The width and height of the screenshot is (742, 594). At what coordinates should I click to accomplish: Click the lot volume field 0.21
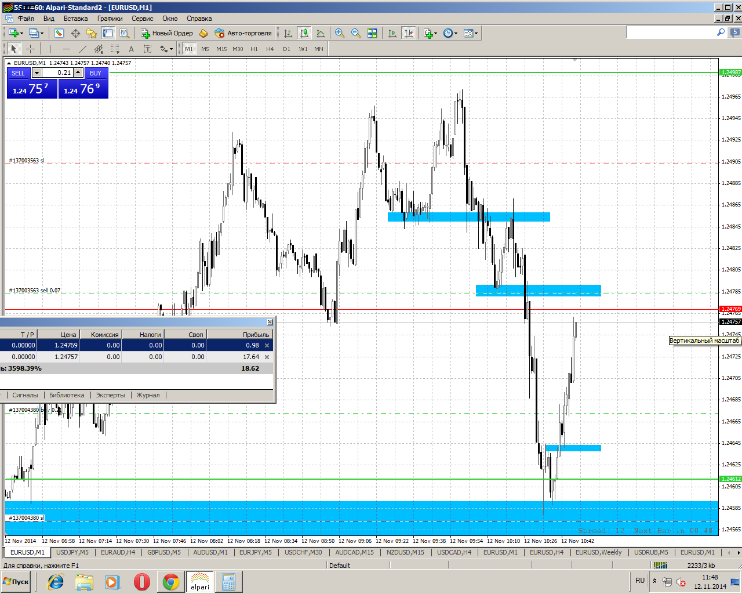57,73
